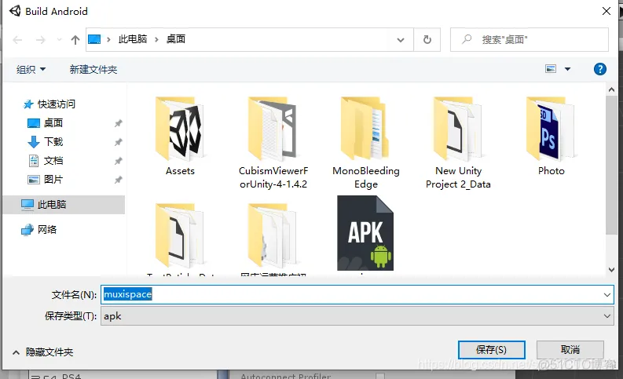
Task: Select the APK file with Android icon
Action: click(x=365, y=233)
